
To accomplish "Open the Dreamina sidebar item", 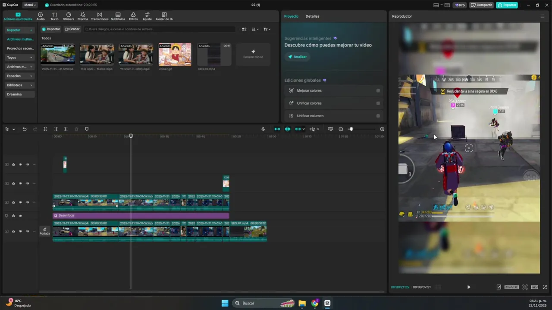I will [20, 94].
